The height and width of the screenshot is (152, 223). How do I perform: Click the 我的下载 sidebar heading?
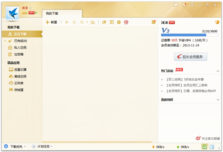pyautogui.click(x=14, y=27)
